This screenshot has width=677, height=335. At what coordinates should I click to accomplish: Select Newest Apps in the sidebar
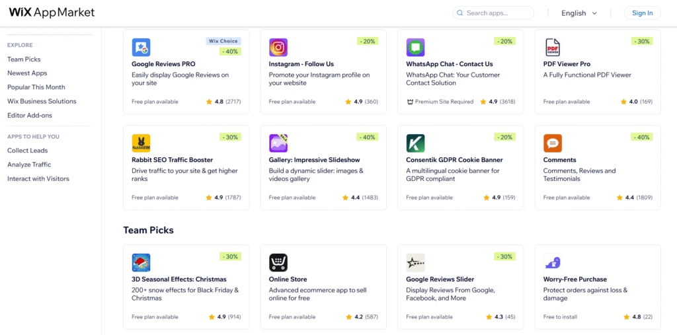27,73
